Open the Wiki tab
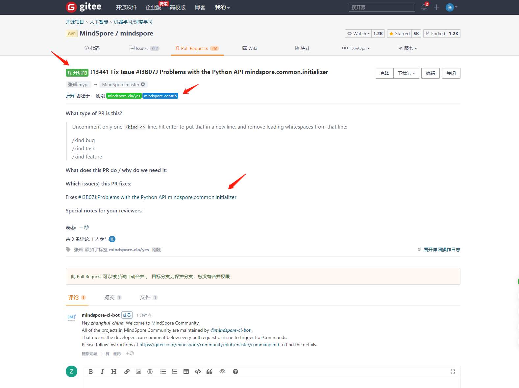The width and height of the screenshot is (519, 388). pyautogui.click(x=250, y=48)
